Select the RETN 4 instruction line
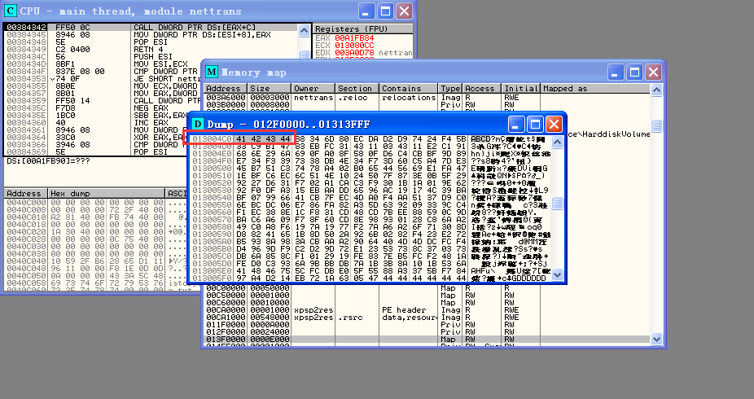The height and width of the screenshot is (399, 754). click(x=151, y=49)
